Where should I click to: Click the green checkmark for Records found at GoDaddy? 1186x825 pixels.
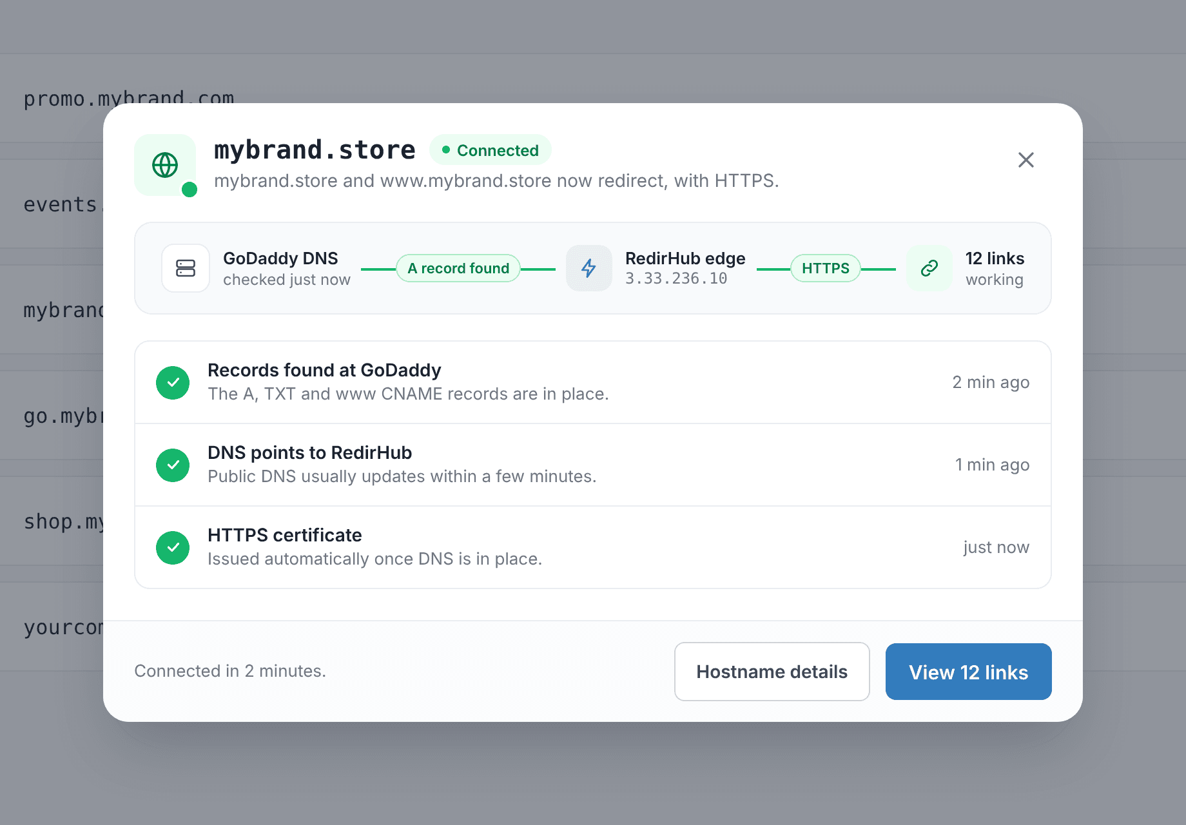[173, 383]
